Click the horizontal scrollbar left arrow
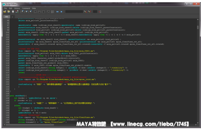201x130 pixels. (x=5, y=125)
